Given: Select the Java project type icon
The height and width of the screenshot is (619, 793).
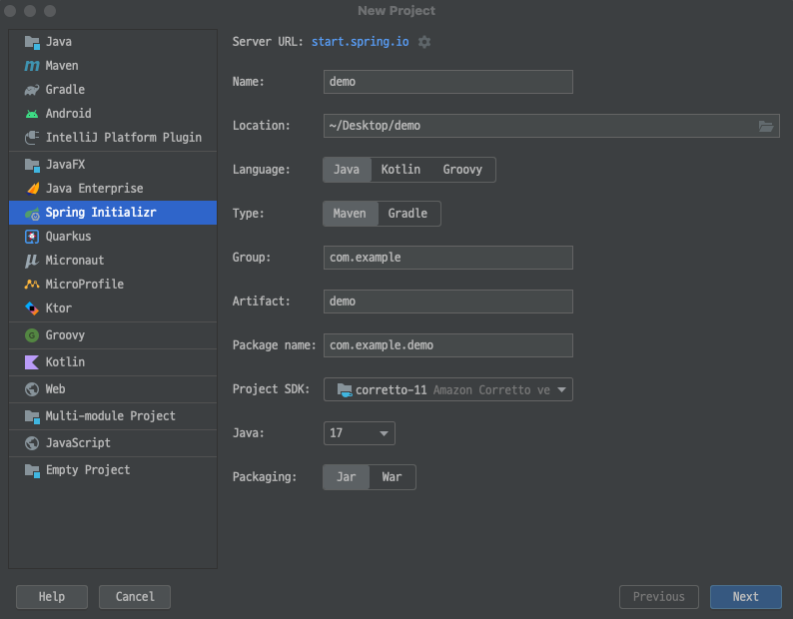Looking at the screenshot, I should (32, 43).
